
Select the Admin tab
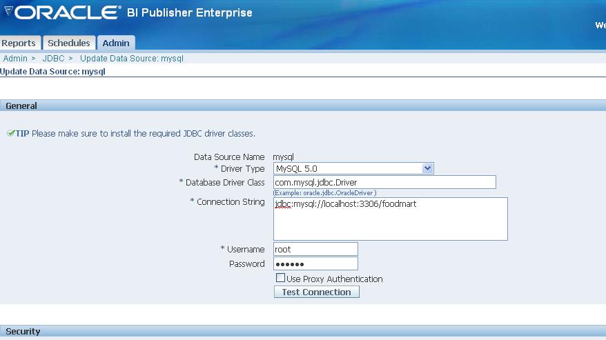tap(116, 43)
